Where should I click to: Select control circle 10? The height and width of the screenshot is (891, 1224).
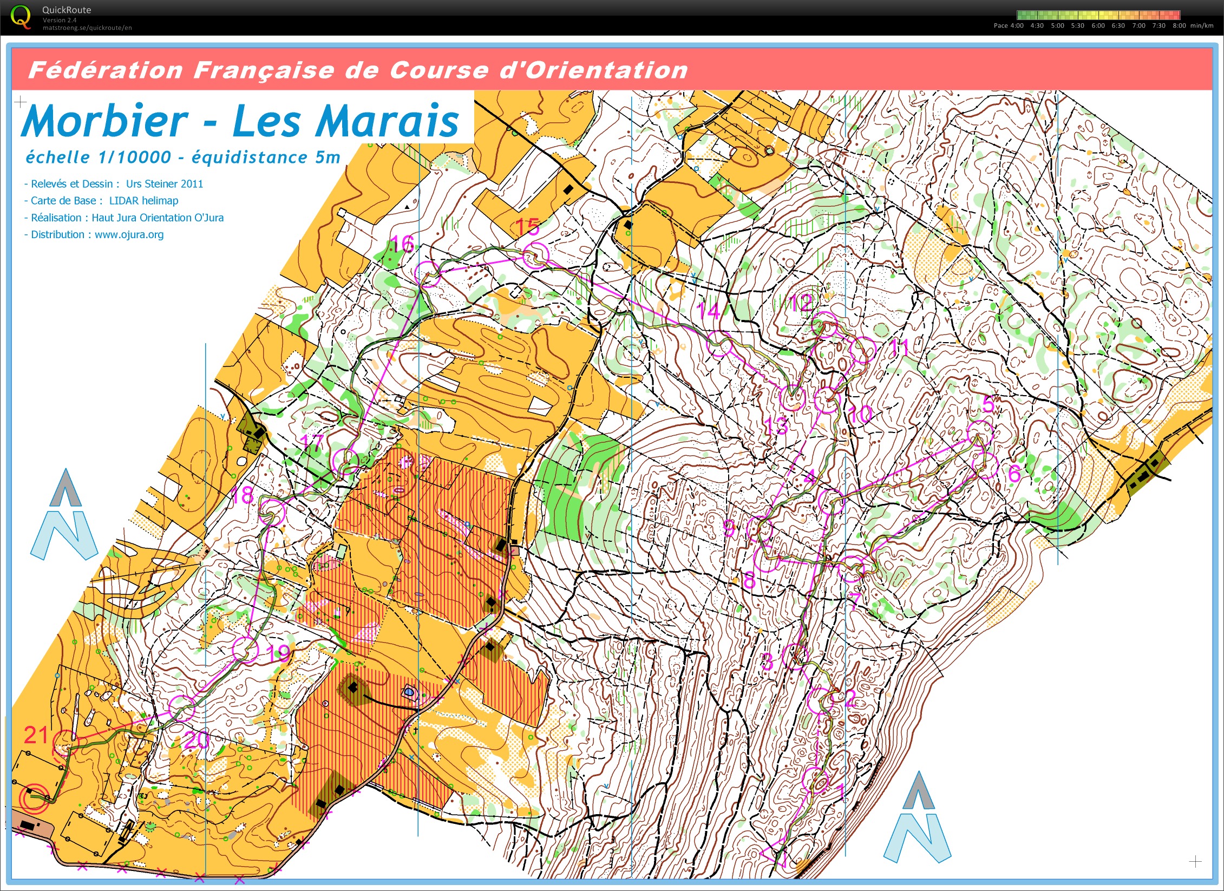pyautogui.click(x=827, y=401)
